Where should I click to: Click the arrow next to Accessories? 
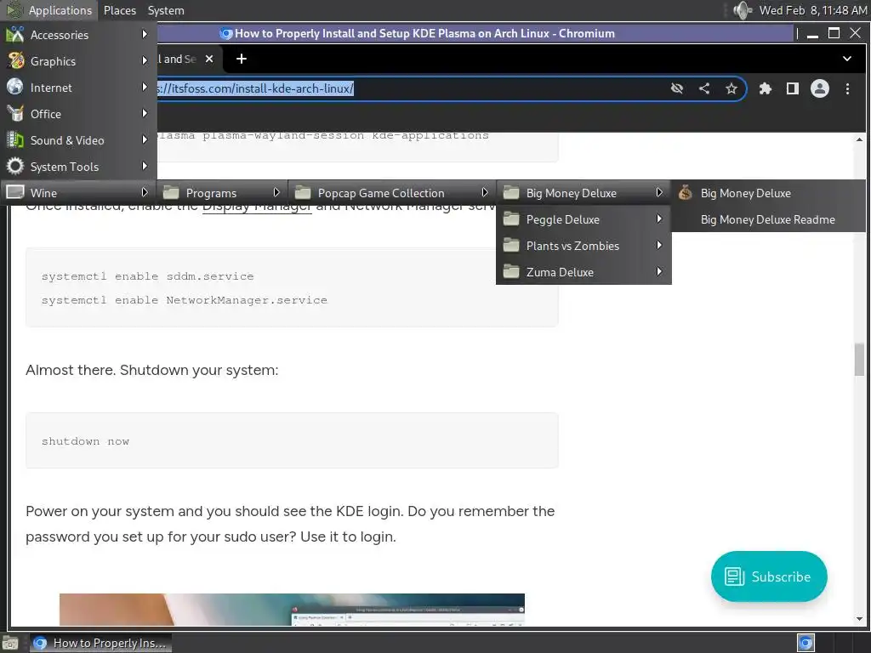pyautogui.click(x=145, y=34)
